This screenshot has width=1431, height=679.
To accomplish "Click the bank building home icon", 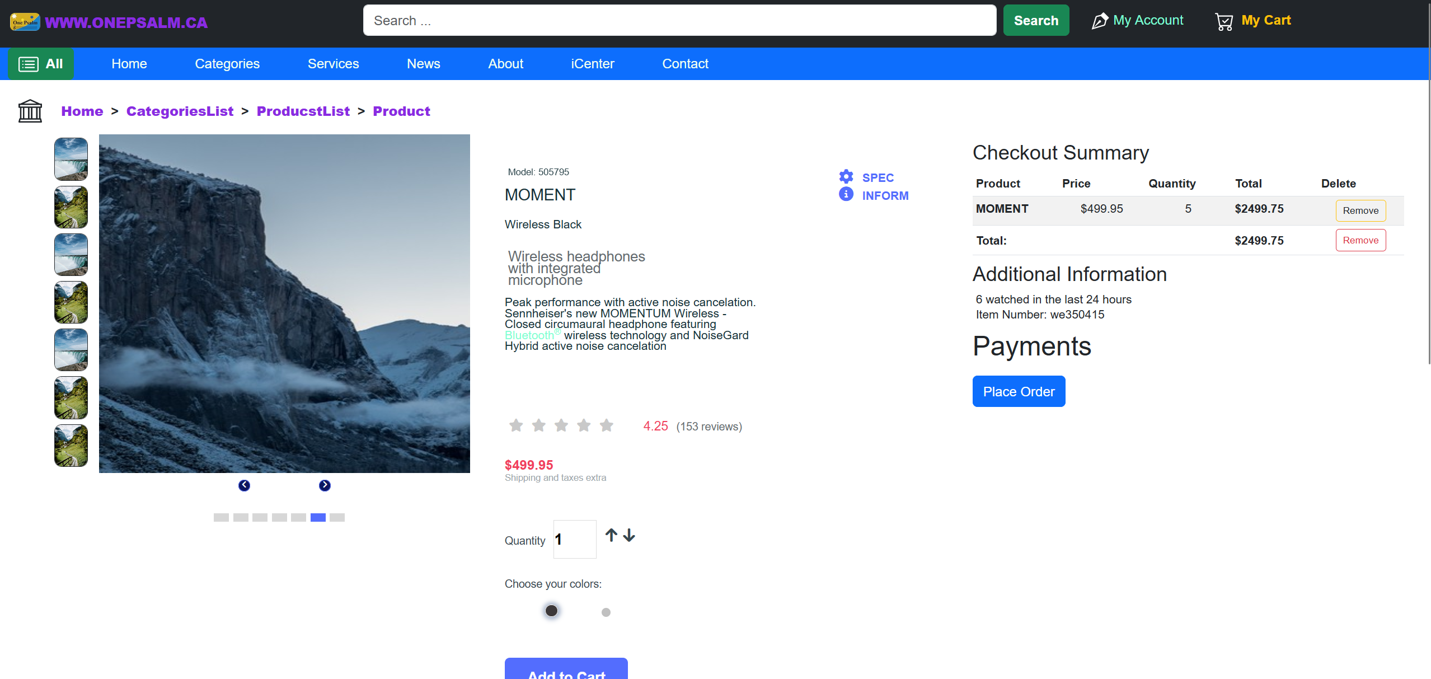I will 30,111.
